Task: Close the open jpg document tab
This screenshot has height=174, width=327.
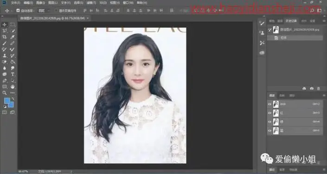Action: coord(88,19)
